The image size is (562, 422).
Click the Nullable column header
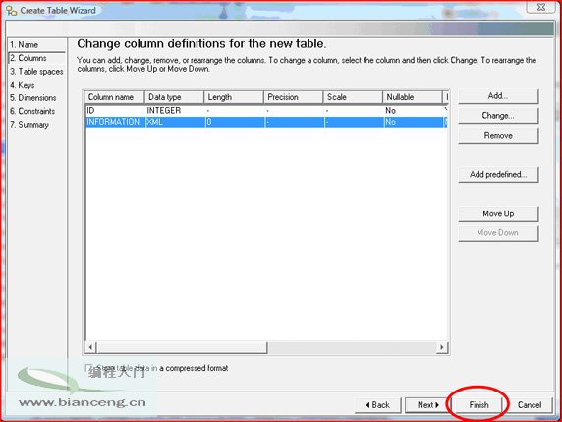(413, 97)
